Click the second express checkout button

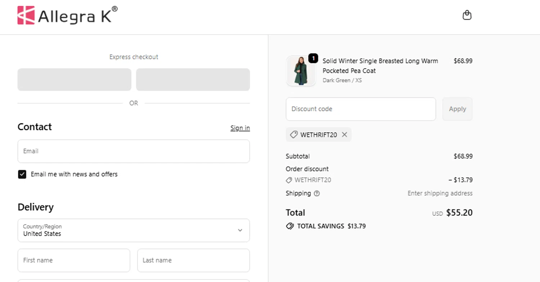(193, 79)
